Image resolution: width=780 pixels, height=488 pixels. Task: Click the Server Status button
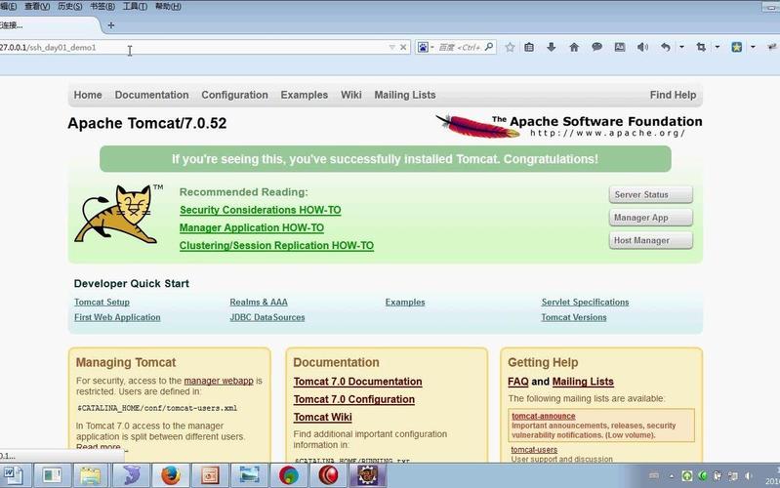651,194
